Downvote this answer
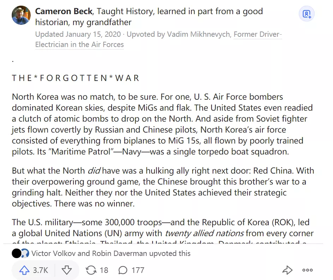 (x=67, y=270)
